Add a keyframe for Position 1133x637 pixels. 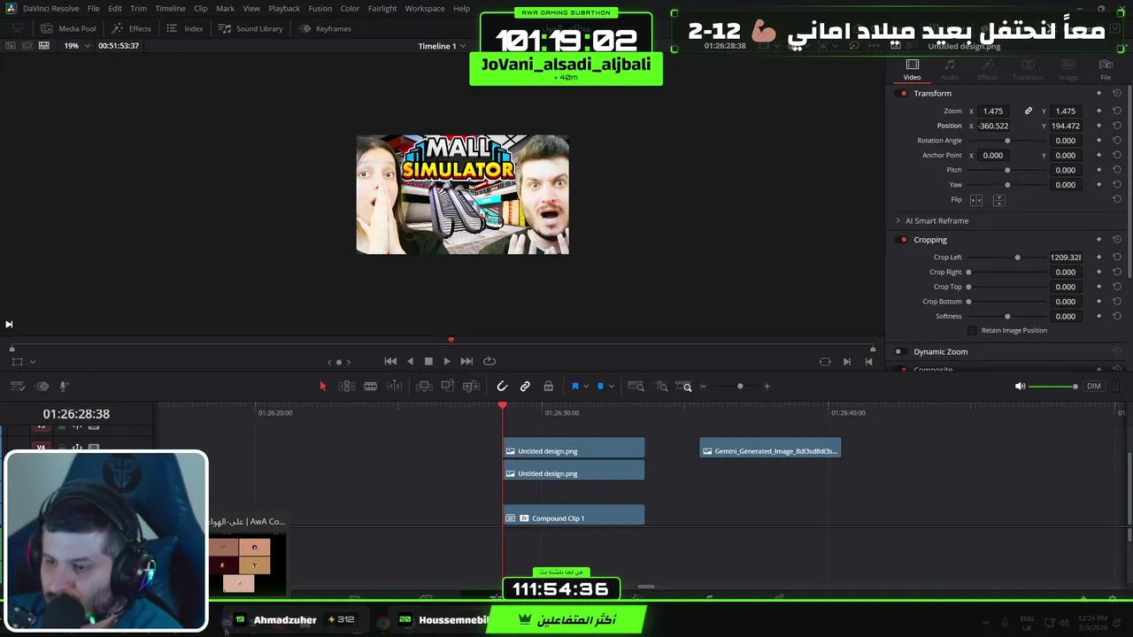(x=1099, y=126)
